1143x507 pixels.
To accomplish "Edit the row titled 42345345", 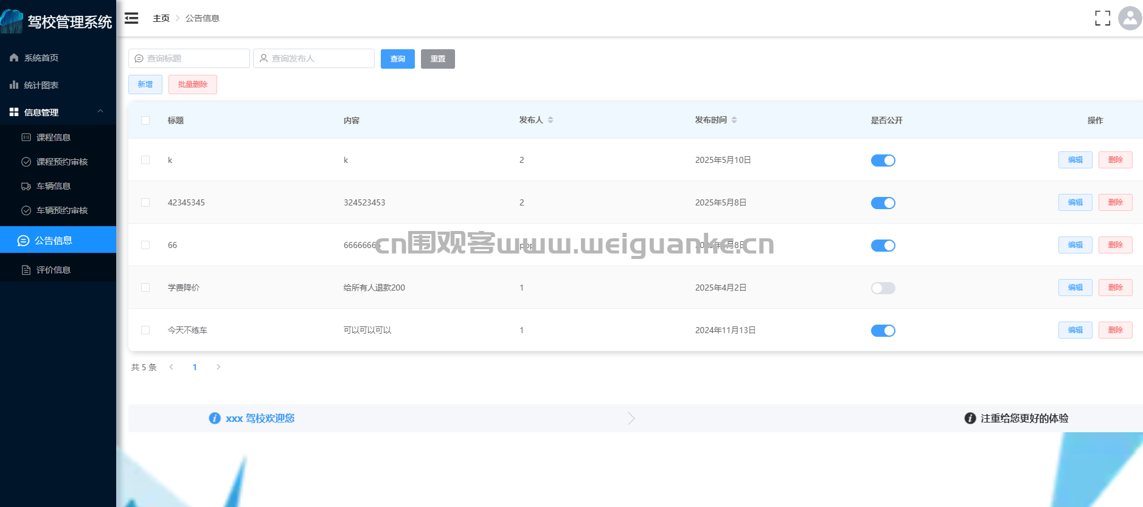I will click(x=1075, y=202).
